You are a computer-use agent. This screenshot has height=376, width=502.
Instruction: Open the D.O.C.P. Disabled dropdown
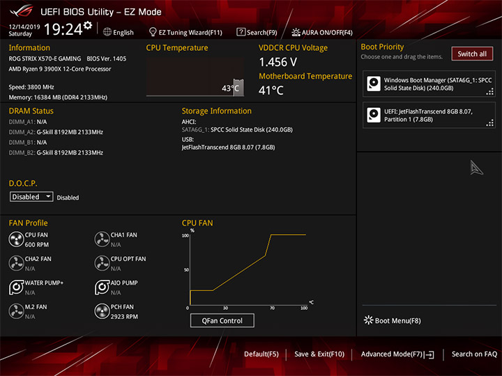pos(31,196)
